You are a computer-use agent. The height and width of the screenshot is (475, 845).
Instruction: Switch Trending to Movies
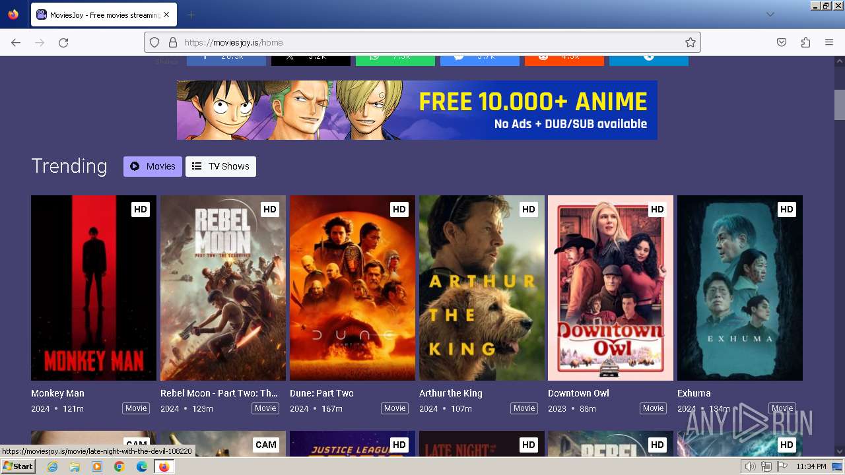[152, 166]
